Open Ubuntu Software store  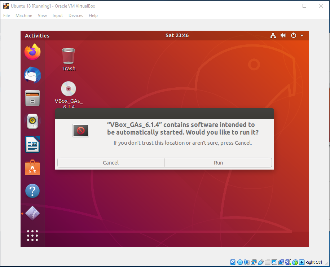tap(32, 168)
